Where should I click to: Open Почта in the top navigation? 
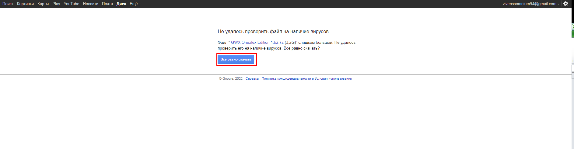tap(107, 4)
